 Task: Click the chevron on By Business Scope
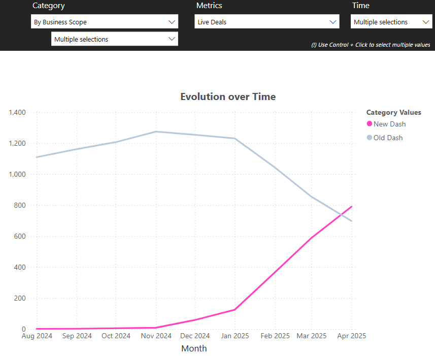point(171,22)
